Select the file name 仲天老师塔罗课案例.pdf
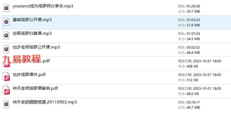231x118 pixels. tap(35, 88)
